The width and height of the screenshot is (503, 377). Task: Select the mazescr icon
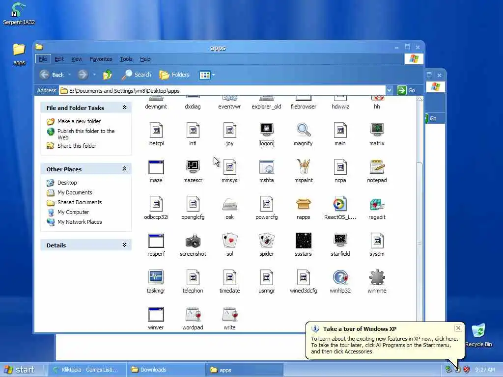[193, 167]
